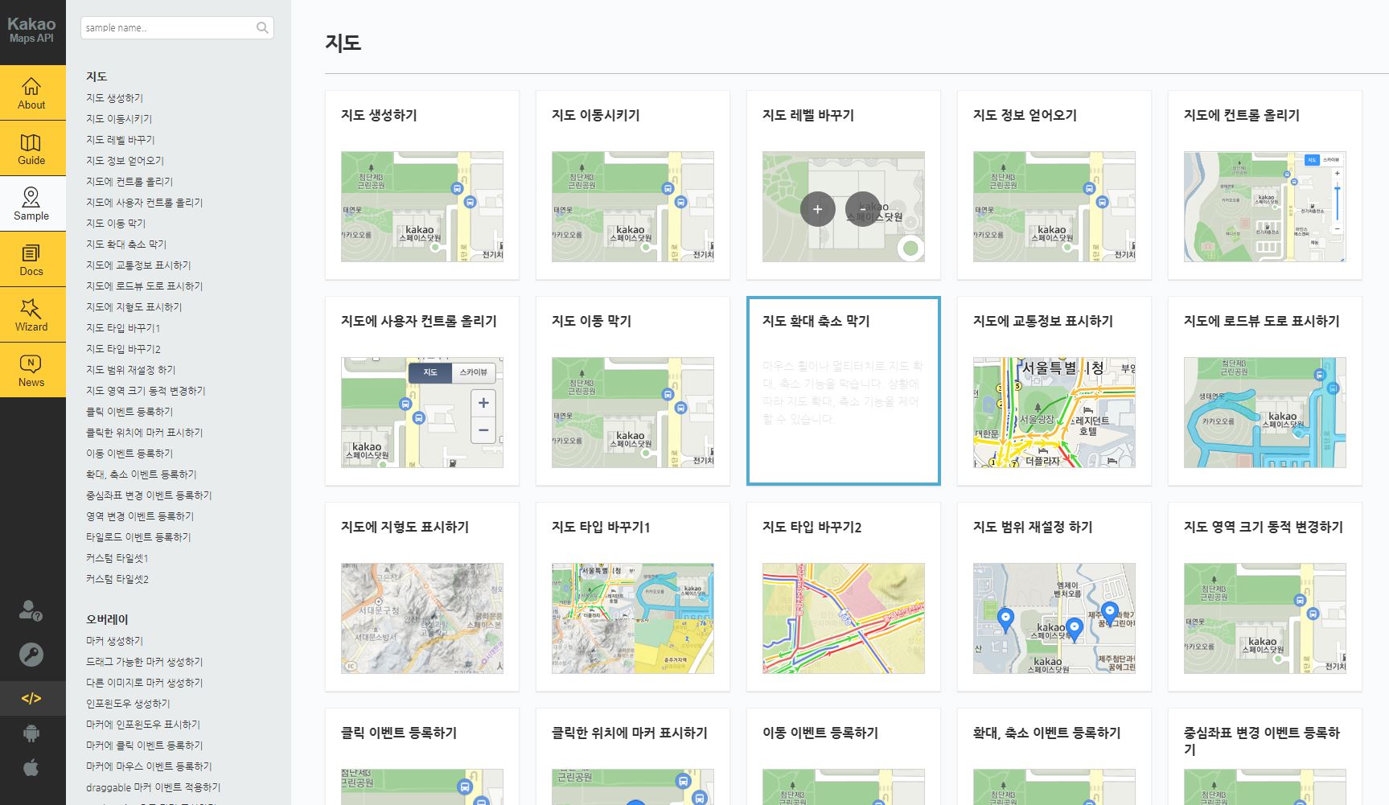Select 지도 이동 막기 in sidebar list

116,224
